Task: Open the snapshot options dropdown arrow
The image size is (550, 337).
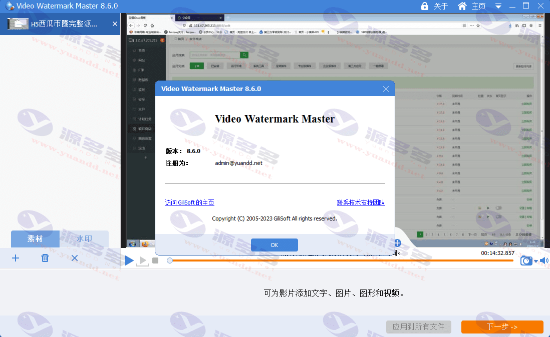Action: (535, 261)
